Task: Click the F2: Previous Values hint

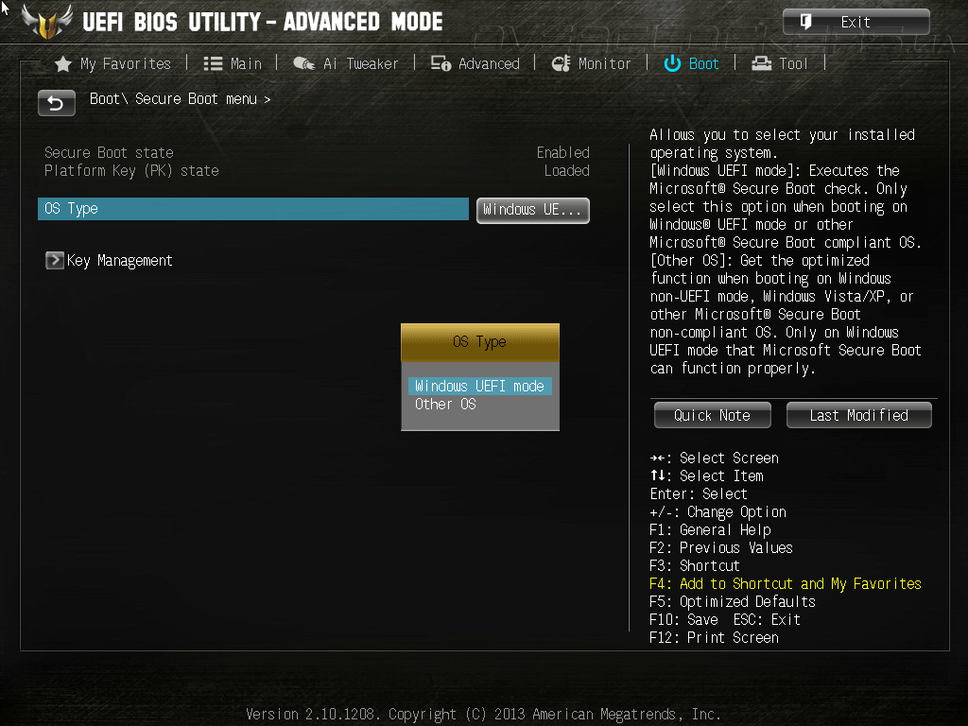Action: [x=721, y=547]
